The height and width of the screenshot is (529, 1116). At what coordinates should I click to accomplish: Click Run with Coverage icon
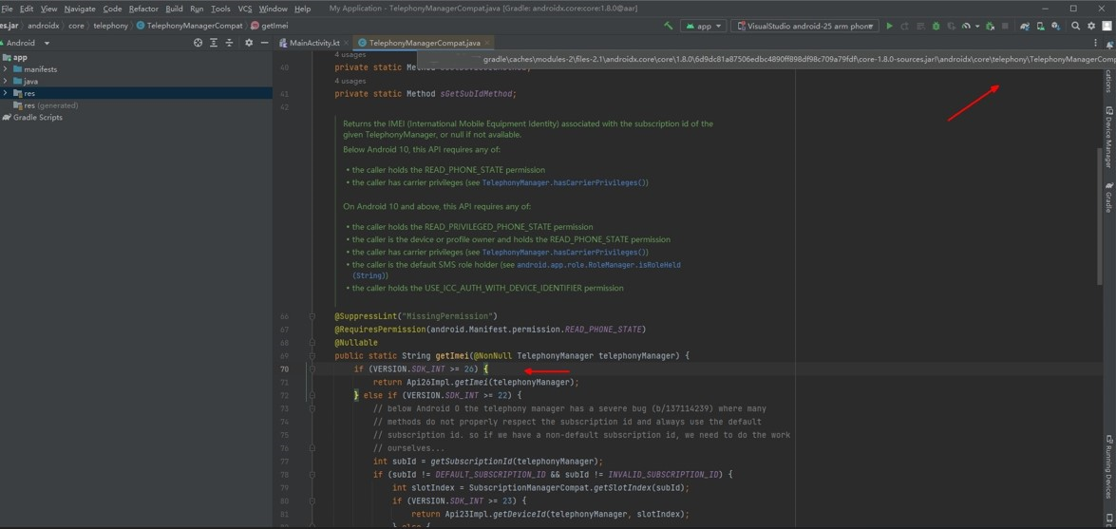(950, 26)
